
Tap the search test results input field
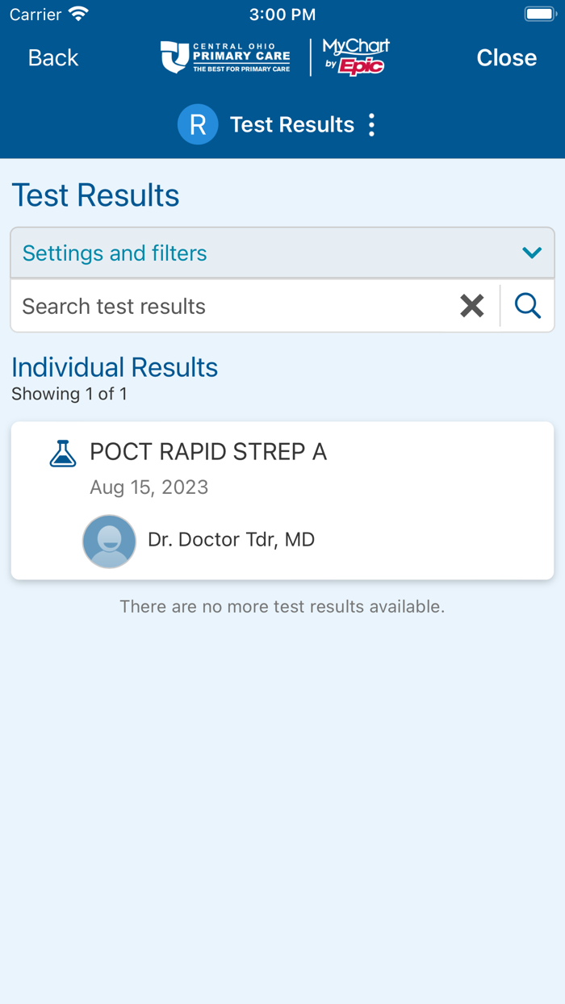[x=226, y=306]
